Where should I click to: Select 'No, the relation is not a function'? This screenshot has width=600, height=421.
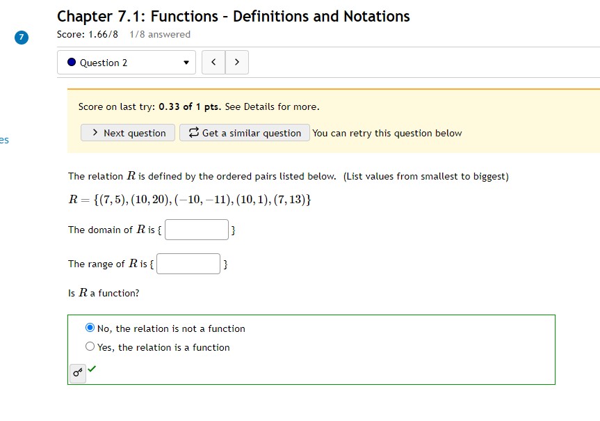(x=89, y=327)
